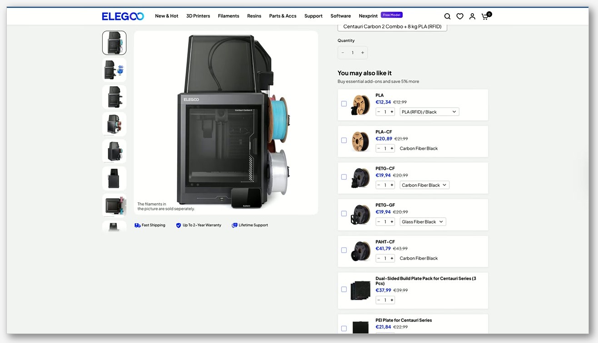Viewport: 598px width, 343px height.
Task: Check the Dual-Sided Build Plate Pack checkbox
Action: click(x=344, y=289)
